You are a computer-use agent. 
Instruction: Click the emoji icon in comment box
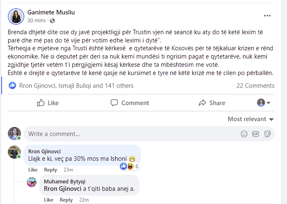tap(244, 134)
